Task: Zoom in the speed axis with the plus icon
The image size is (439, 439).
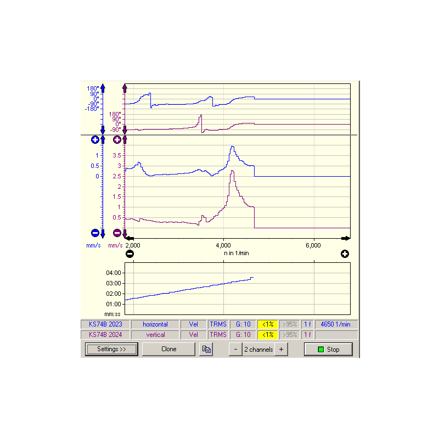Action: (x=346, y=254)
